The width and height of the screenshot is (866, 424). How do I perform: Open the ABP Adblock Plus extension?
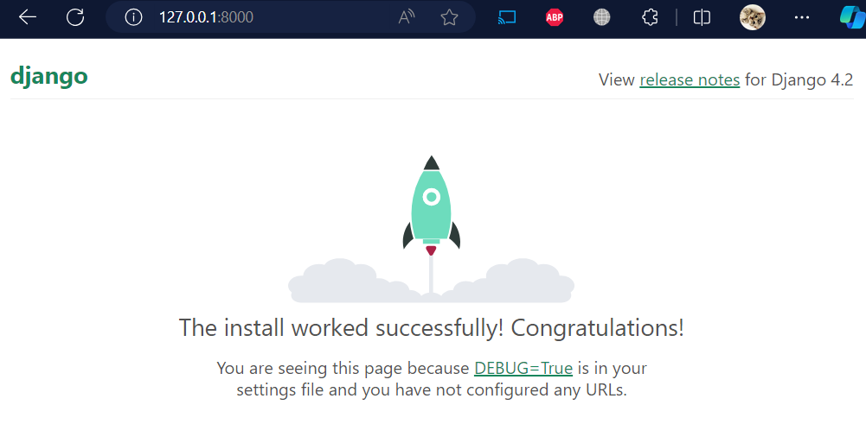tap(554, 17)
